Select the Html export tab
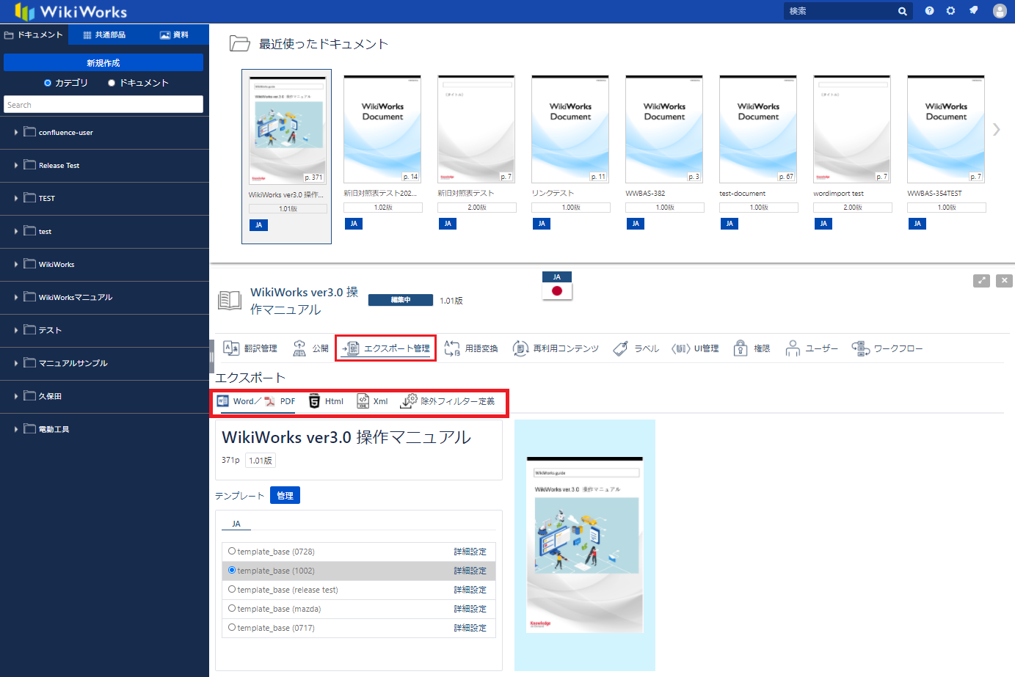The width and height of the screenshot is (1015, 677). coord(327,401)
